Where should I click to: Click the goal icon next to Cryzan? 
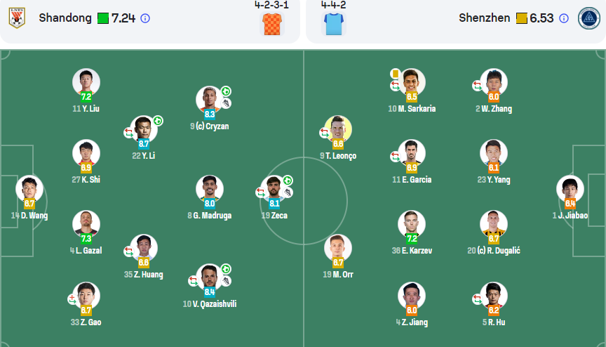226,91
